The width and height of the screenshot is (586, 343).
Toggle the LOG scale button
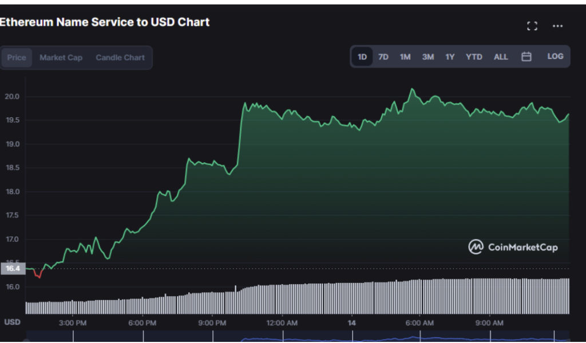coord(555,57)
